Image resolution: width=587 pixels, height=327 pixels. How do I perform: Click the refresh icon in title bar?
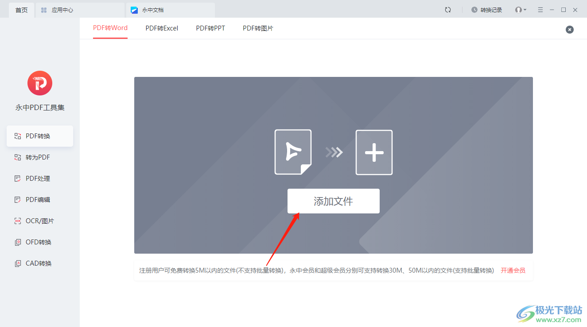(448, 10)
